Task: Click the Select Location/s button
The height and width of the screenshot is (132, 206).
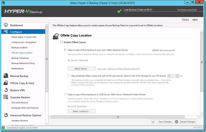Action: [x=82, y=111]
